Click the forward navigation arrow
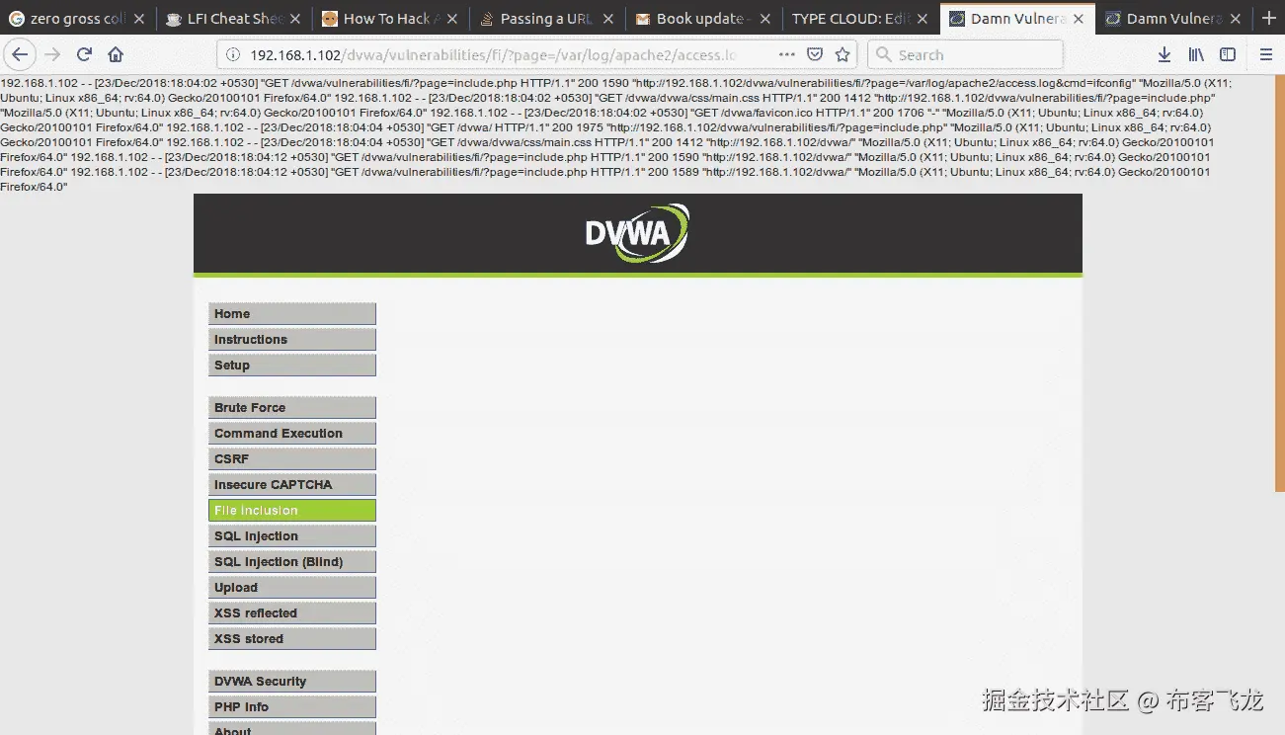Image resolution: width=1285 pixels, height=735 pixels. point(52,54)
